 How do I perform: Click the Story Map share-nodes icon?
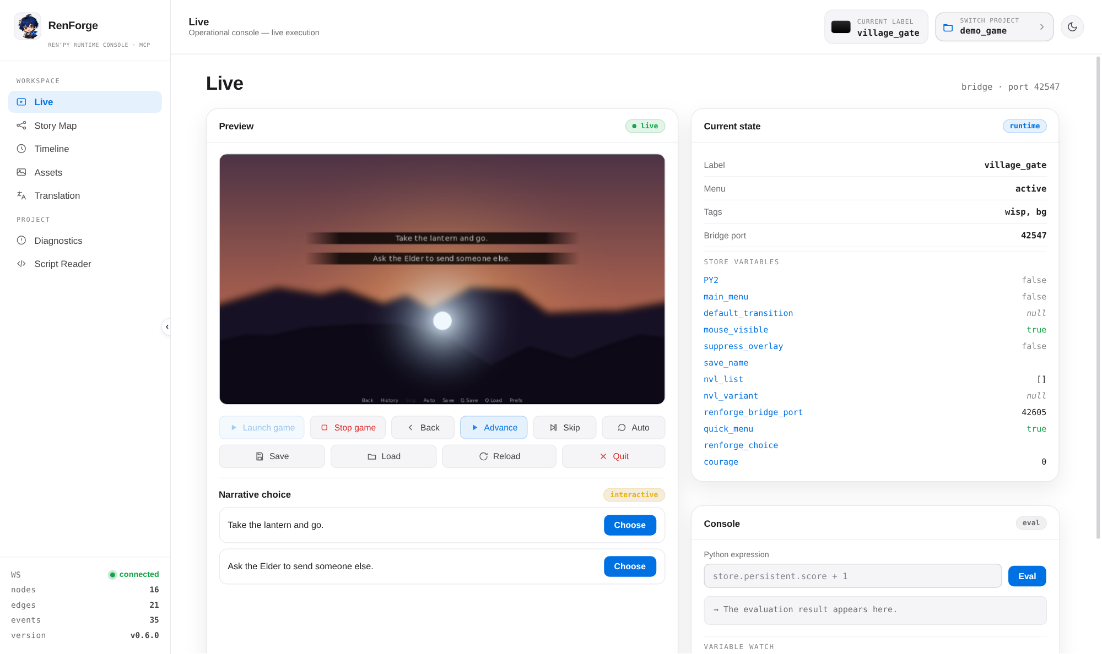[x=21, y=126]
